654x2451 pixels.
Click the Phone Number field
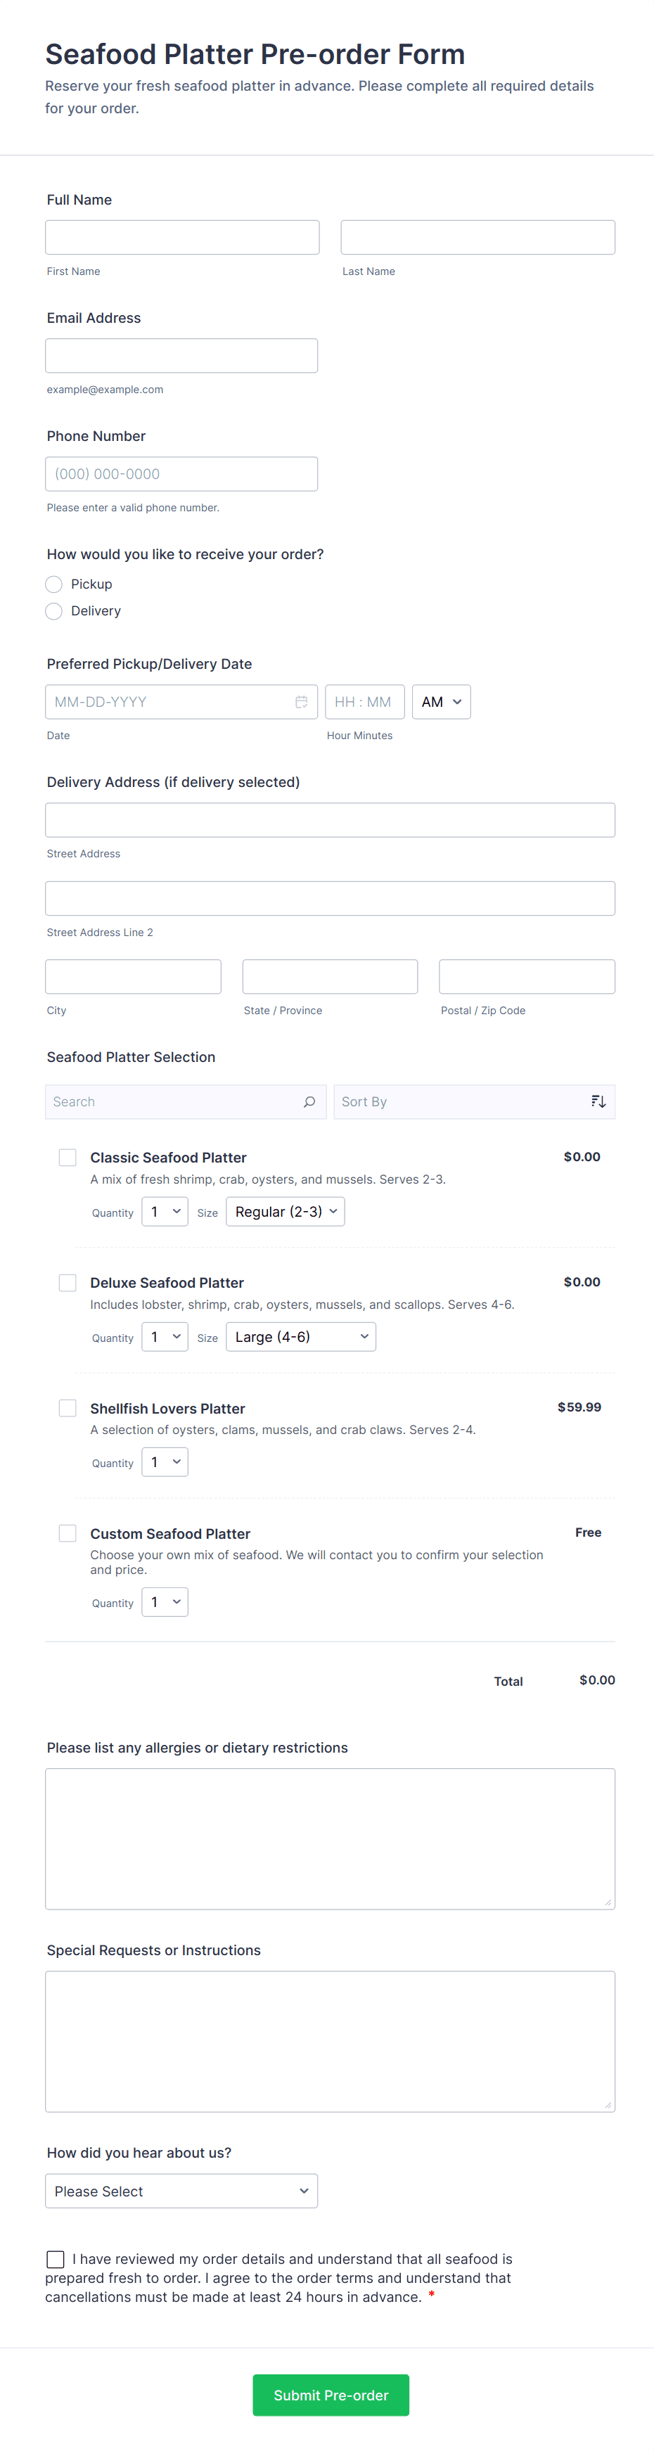[181, 474]
